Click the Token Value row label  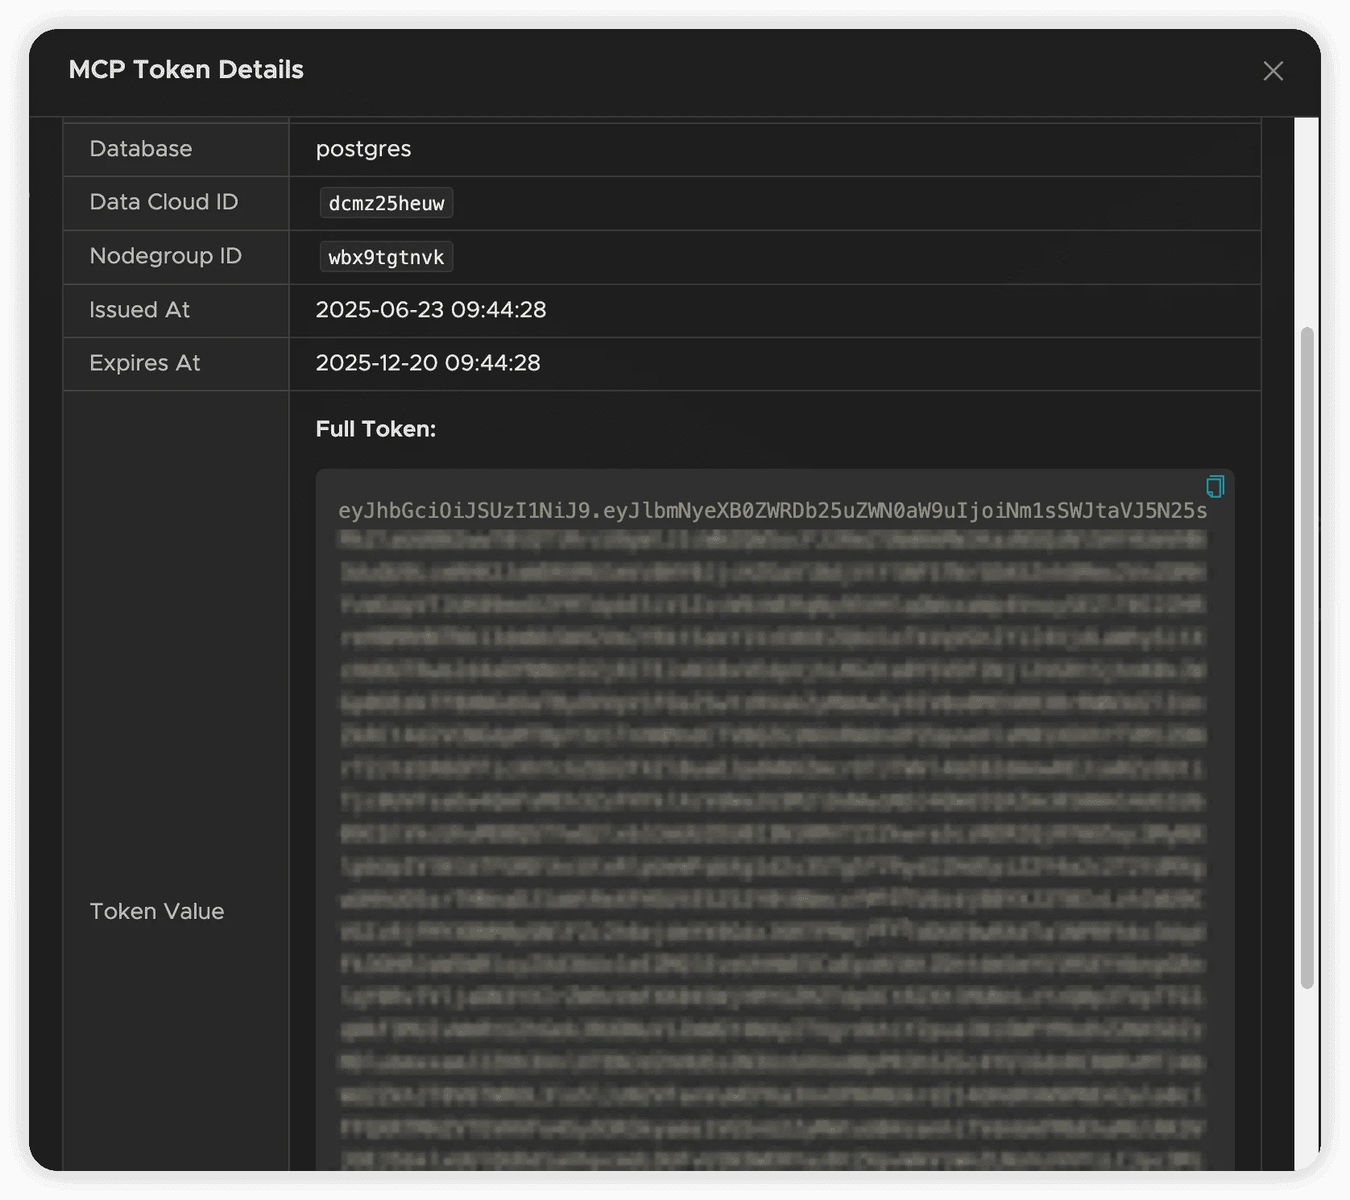(x=157, y=912)
